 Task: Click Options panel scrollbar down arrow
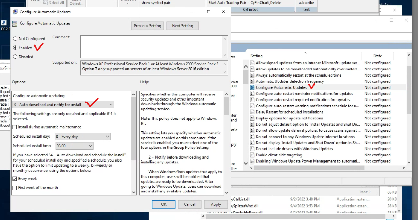[x=134, y=192]
